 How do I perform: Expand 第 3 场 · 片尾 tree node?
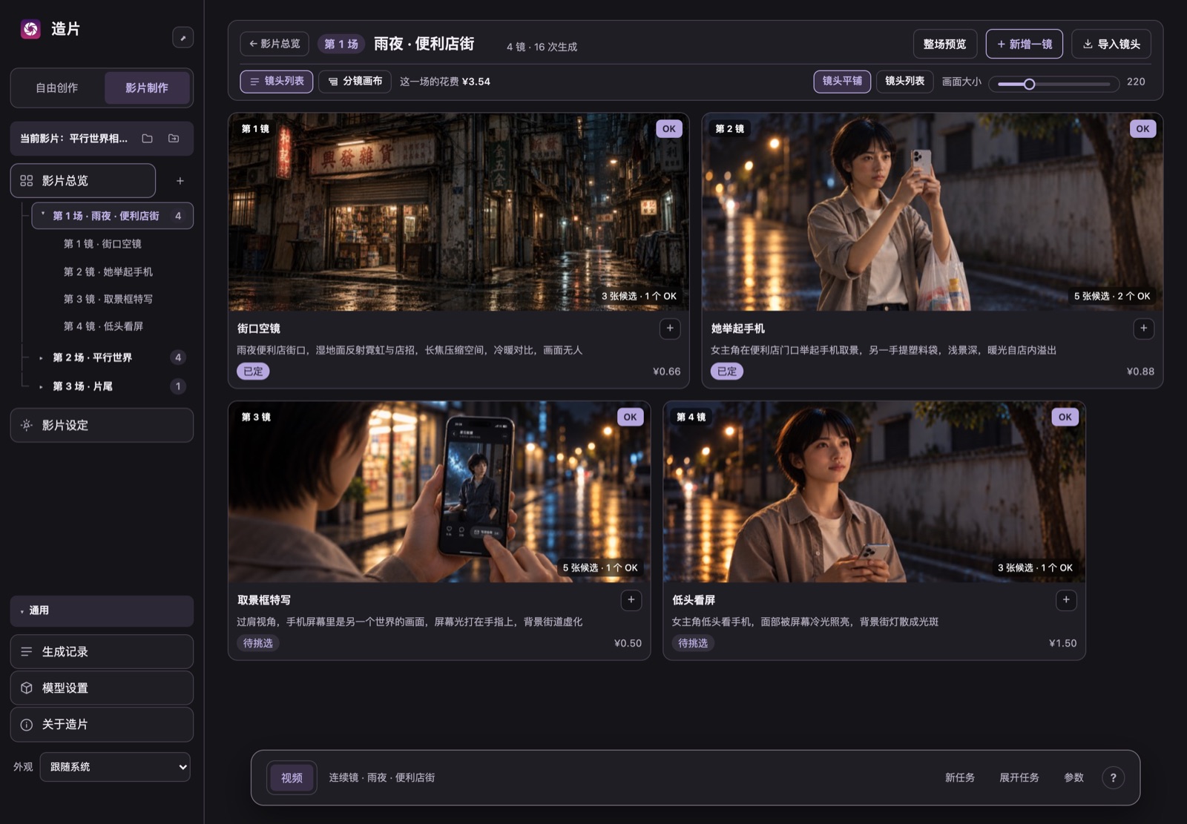point(41,386)
